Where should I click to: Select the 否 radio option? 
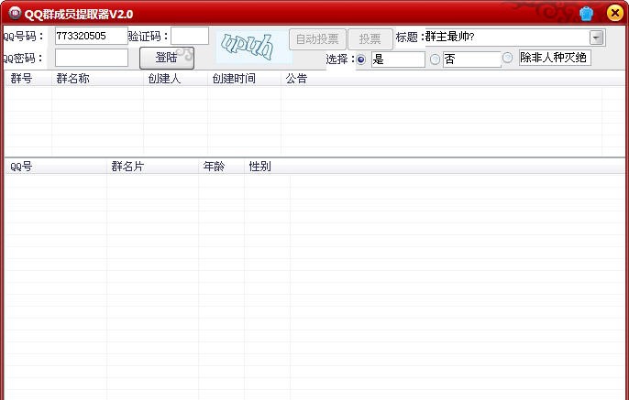(435, 59)
